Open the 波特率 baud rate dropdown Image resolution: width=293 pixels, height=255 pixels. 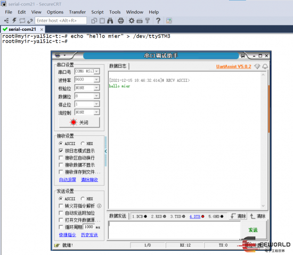tap(96, 80)
